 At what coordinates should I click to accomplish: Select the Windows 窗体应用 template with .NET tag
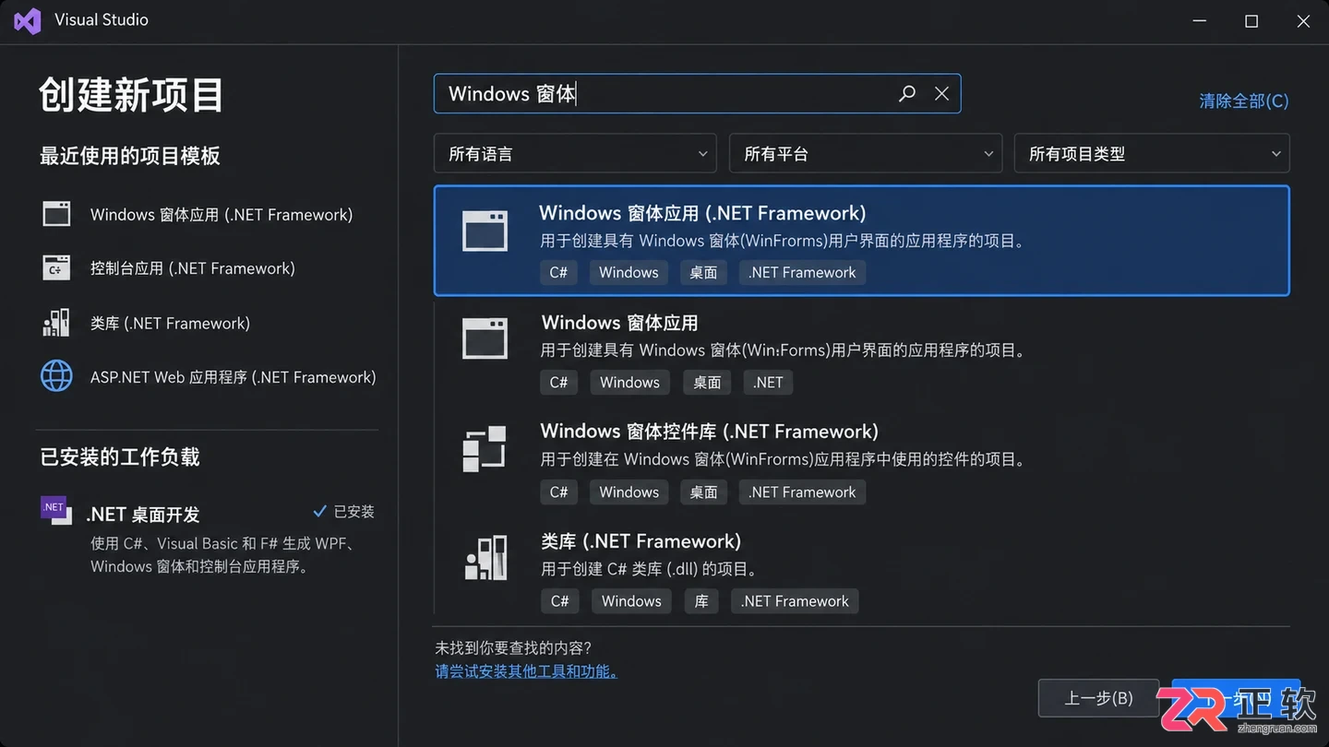click(x=862, y=351)
